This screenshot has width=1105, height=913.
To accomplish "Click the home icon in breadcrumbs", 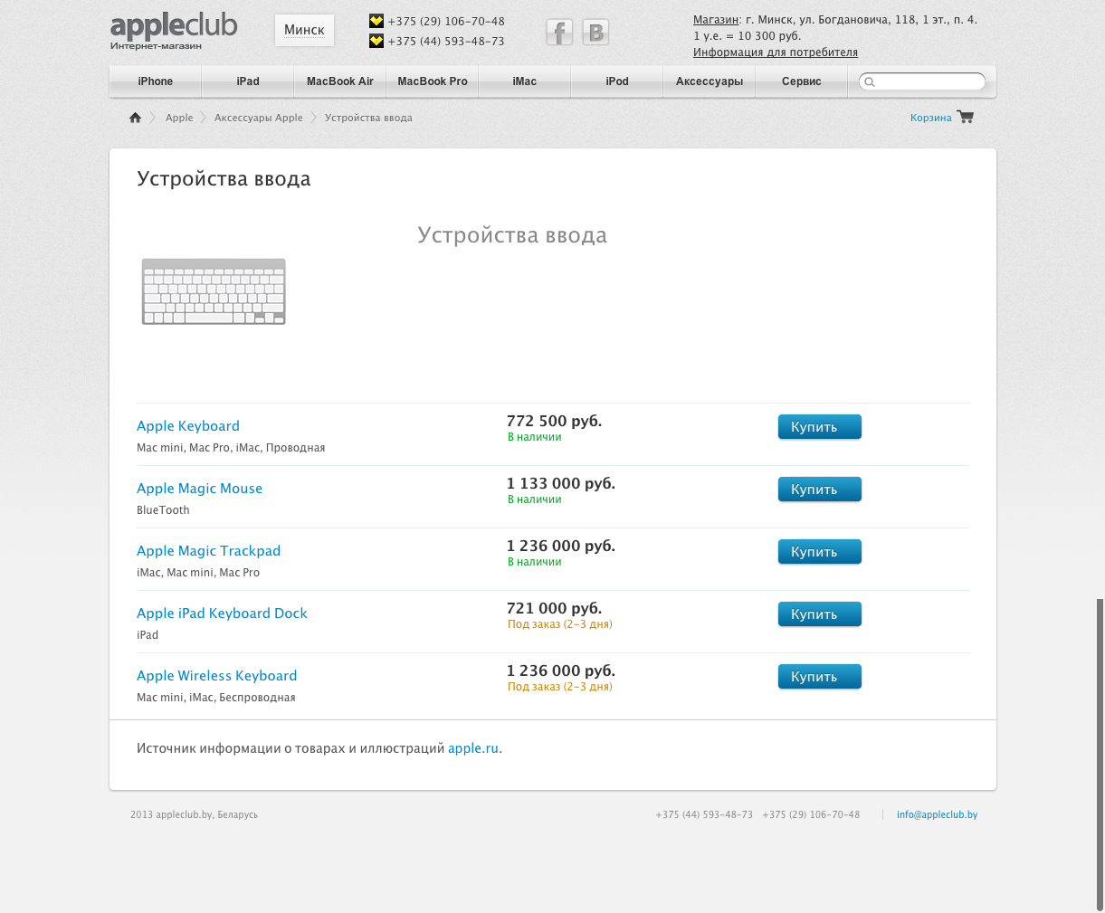I will click(x=135, y=118).
